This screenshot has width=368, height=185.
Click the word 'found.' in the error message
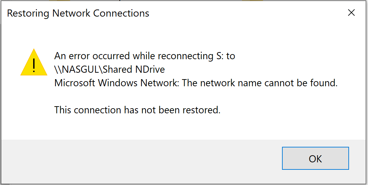(x=325, y=83)
